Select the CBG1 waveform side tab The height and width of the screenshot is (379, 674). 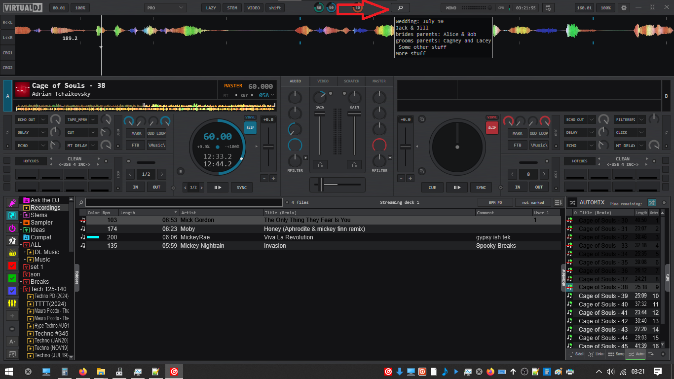coord(7,52)
